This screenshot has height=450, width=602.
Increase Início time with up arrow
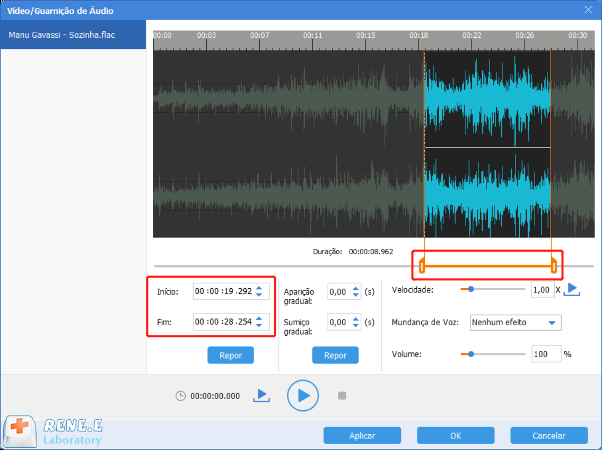259,288
